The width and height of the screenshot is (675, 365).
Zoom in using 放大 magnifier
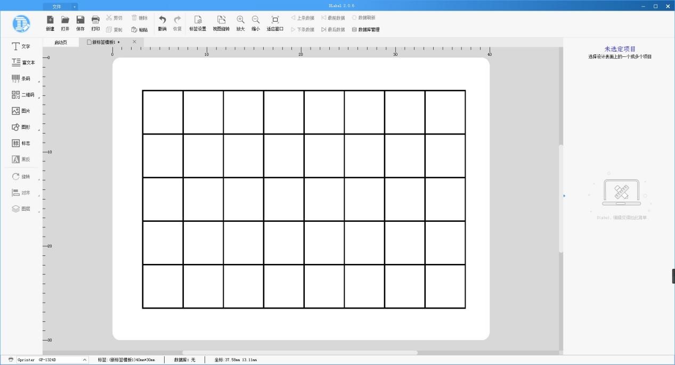241,23
